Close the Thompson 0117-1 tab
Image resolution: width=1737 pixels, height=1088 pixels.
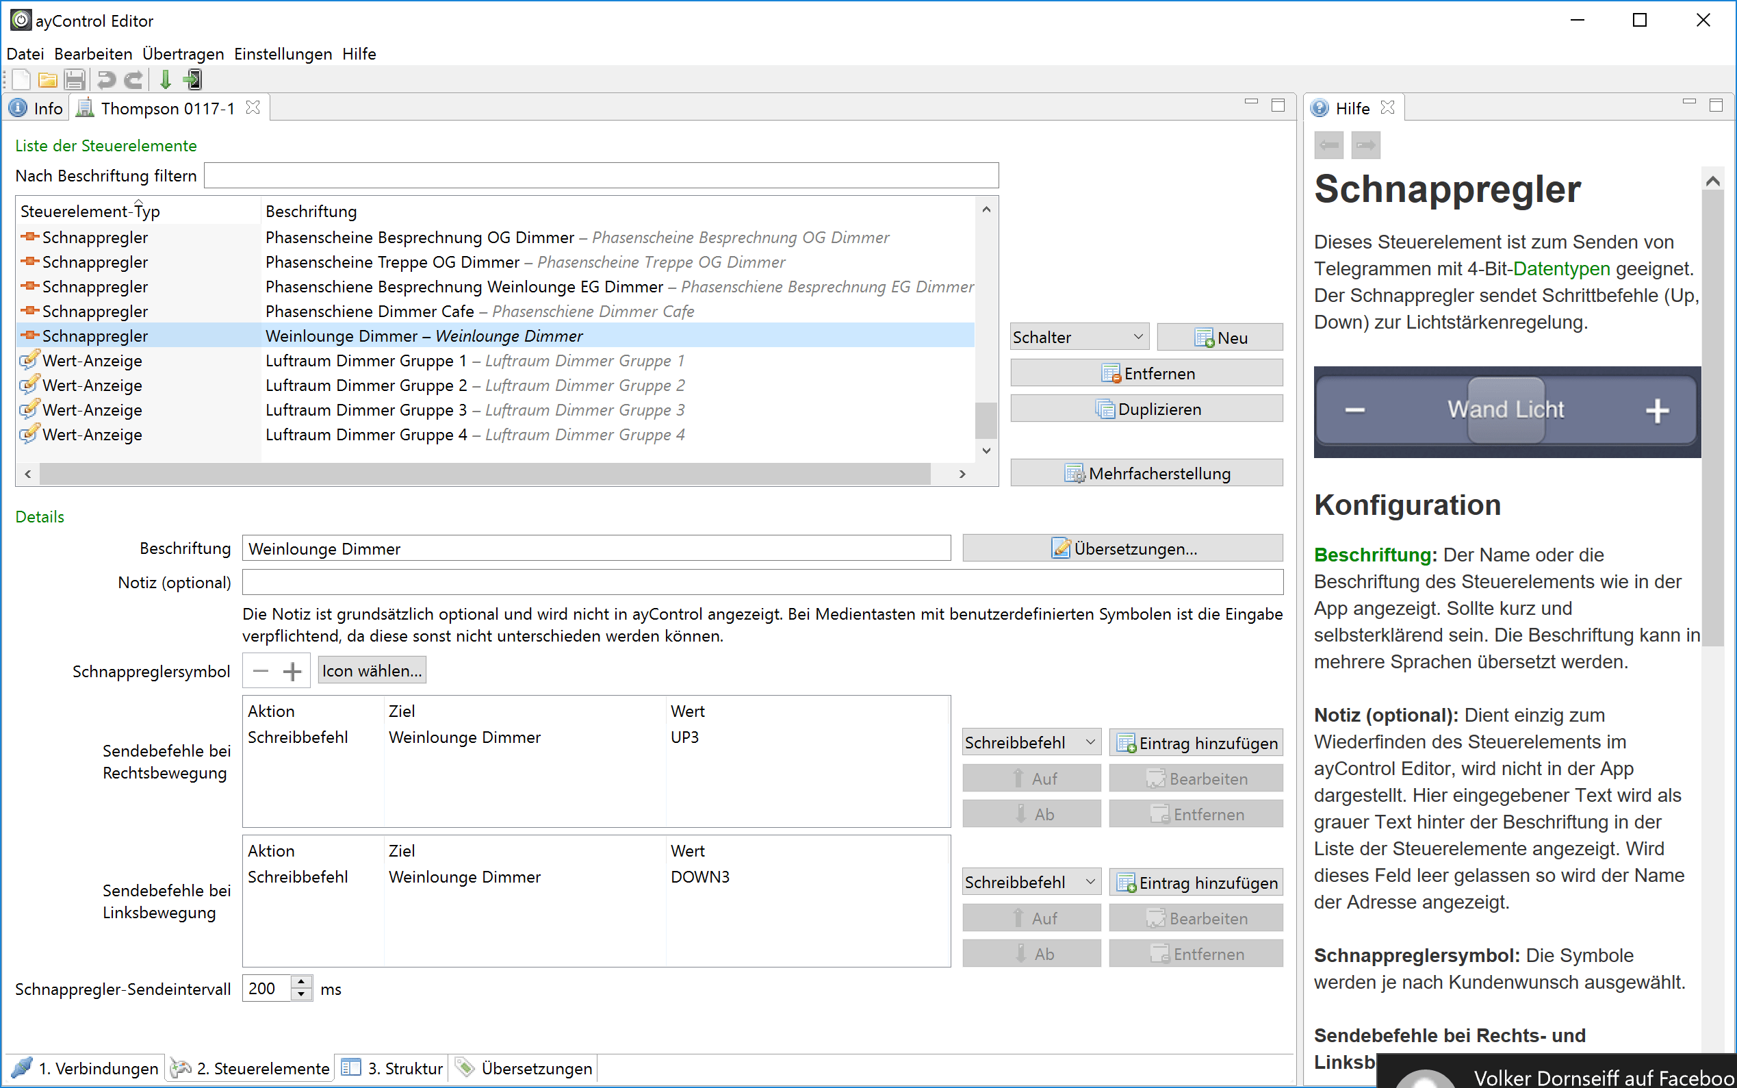point(253,107)
